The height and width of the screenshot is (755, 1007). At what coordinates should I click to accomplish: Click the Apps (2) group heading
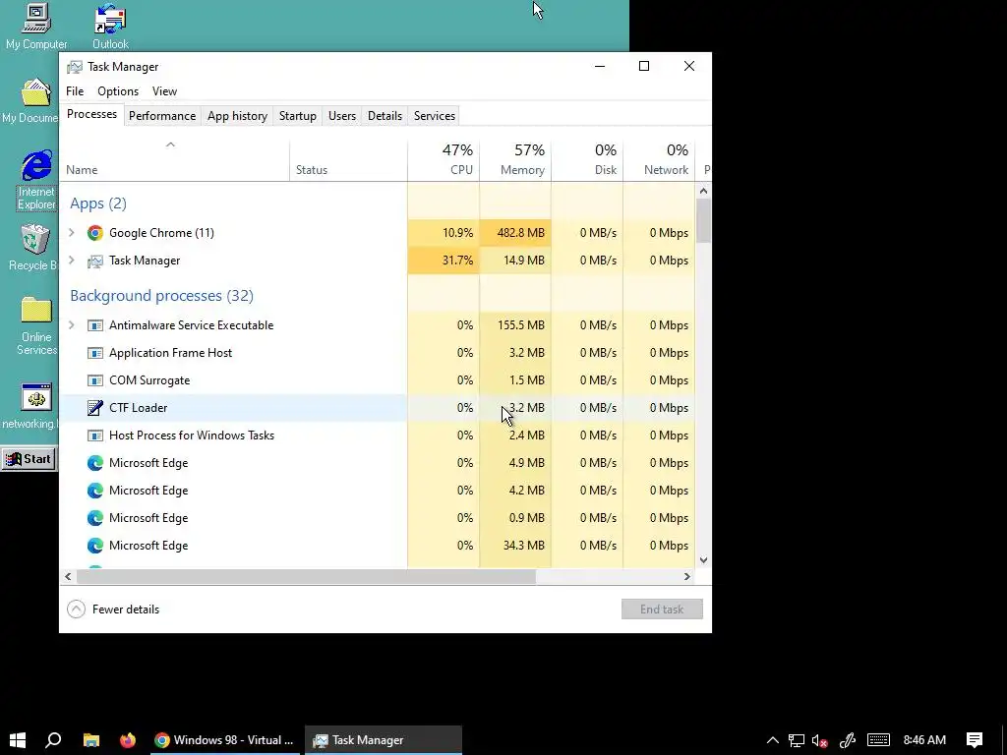click(98, 203)
